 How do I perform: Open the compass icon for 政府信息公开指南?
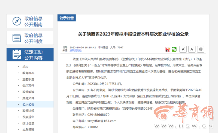pyautogui.click(x=17, y=21)
